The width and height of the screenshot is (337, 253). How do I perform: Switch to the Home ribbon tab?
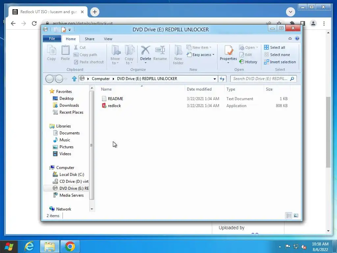(x=71, y=39)
